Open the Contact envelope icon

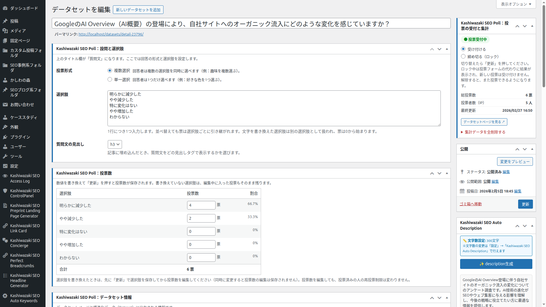click(5, 105)
